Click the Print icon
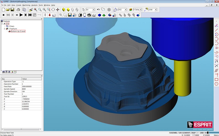 coord(18,10)
